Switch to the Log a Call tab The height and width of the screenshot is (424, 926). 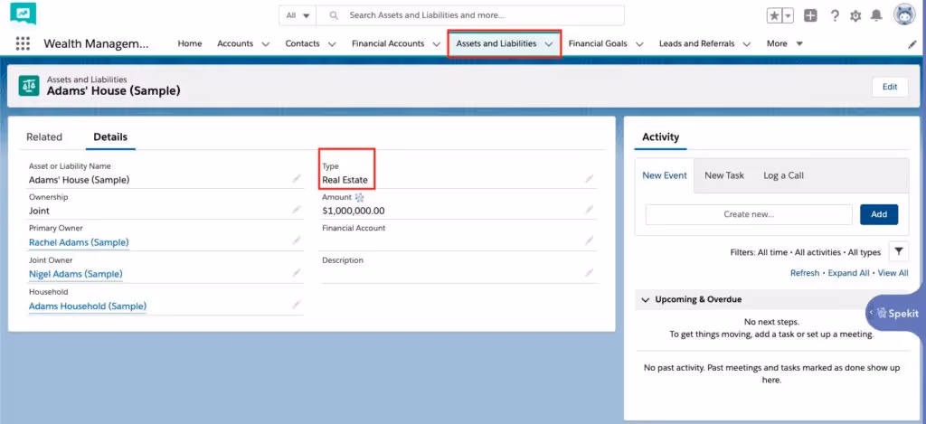(783, 175)
